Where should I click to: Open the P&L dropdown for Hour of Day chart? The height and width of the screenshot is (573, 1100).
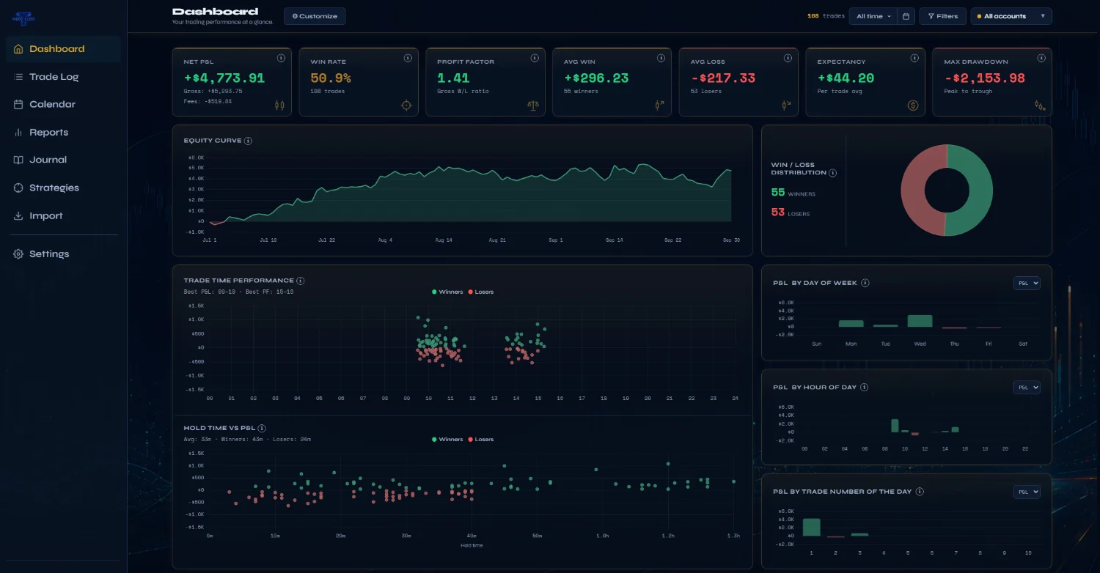(1027, 388)
